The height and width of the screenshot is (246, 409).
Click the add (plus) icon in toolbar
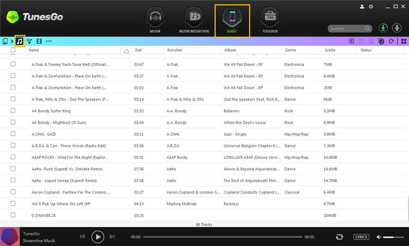[x=351, y=41]
